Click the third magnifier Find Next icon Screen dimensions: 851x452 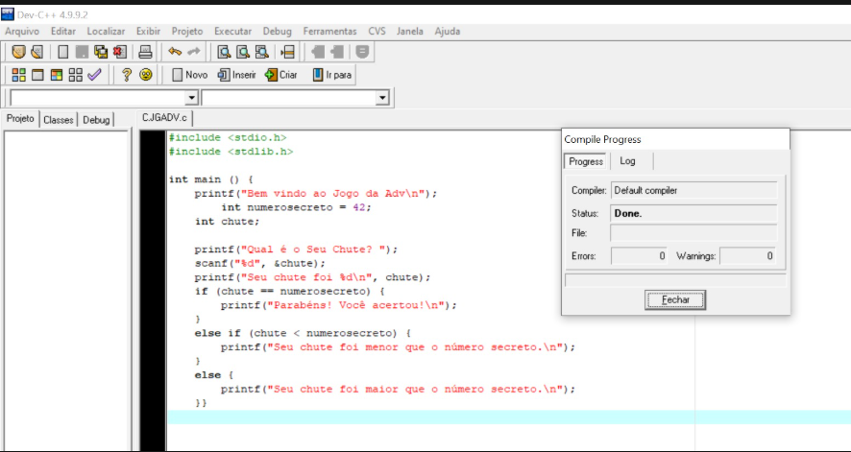click(x=261, y=52)
